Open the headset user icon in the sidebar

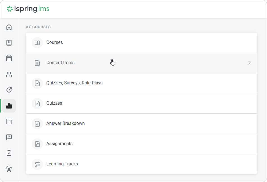9,169
